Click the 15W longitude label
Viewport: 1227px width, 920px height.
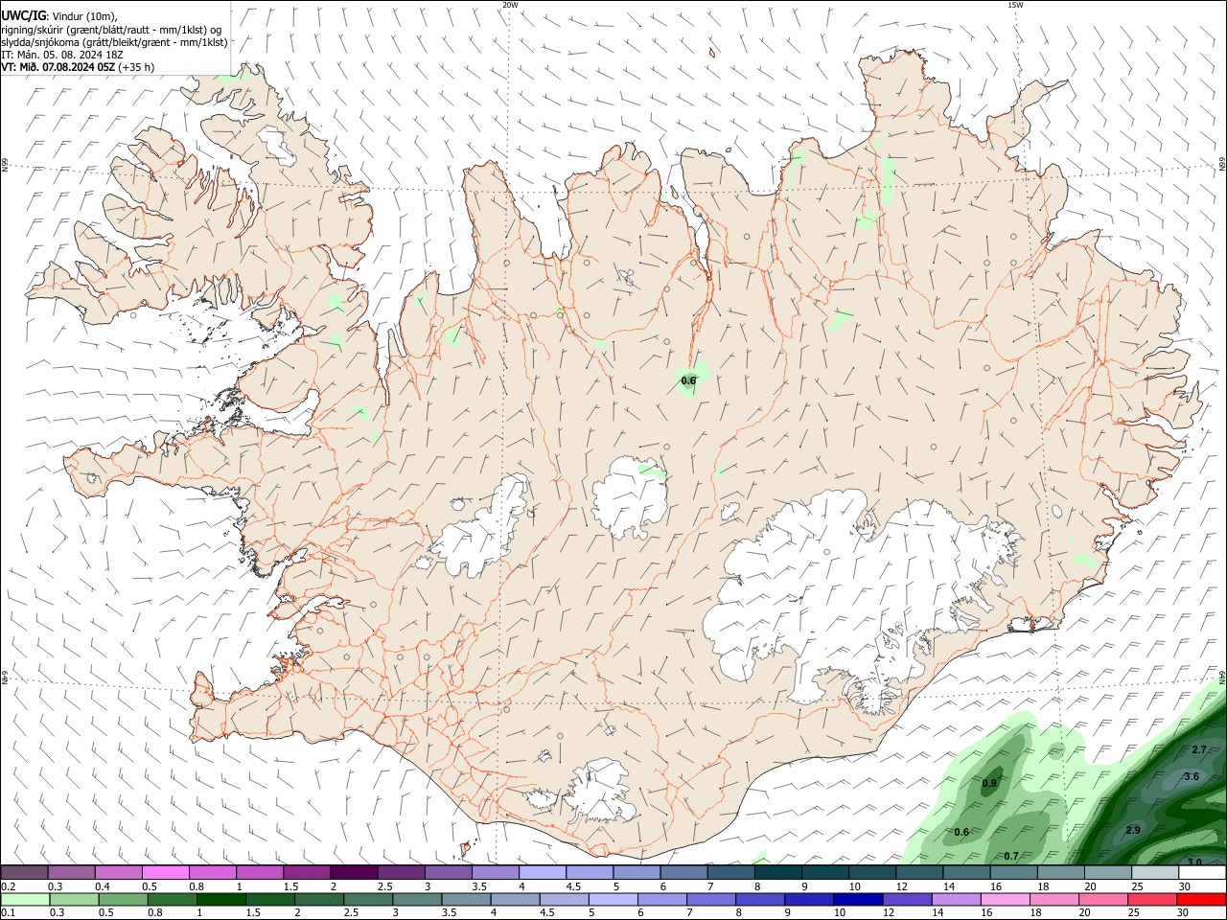click(x=1015, y=5)
